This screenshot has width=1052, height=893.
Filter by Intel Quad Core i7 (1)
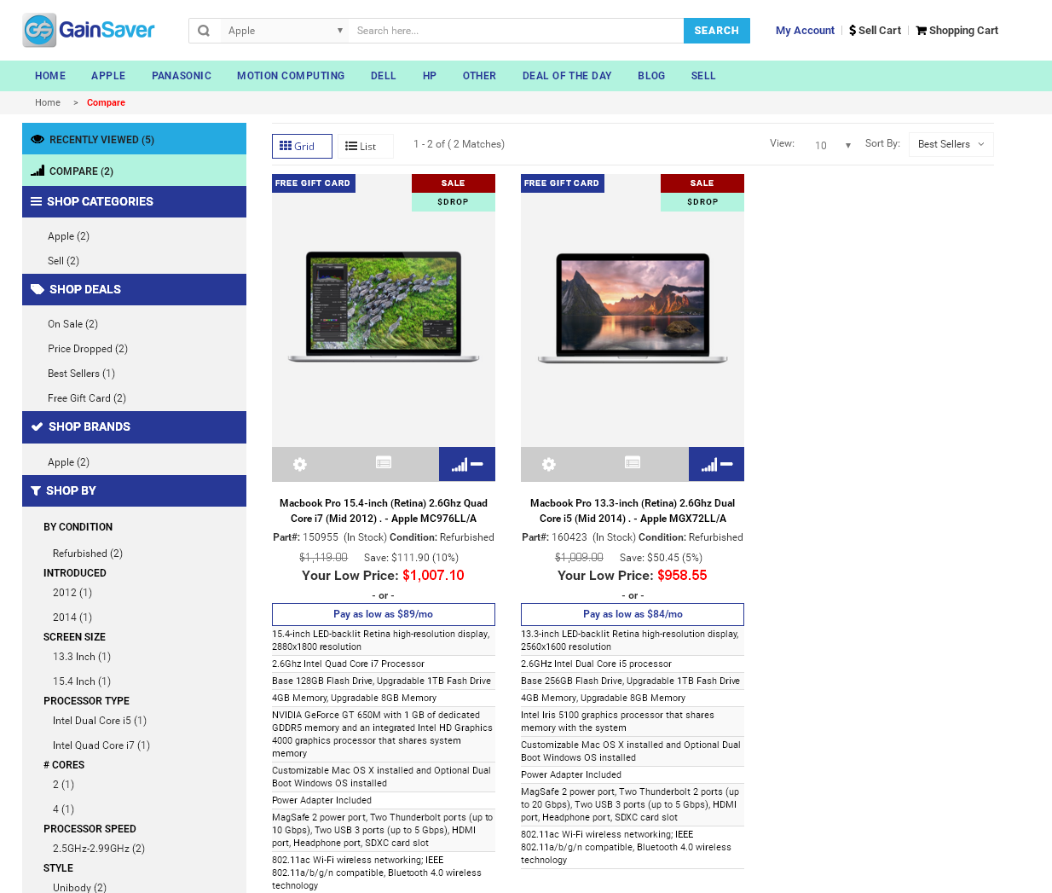[x=101, y=745]
